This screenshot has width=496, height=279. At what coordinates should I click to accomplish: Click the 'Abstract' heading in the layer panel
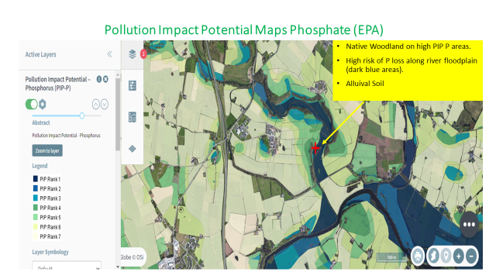coord(41,122)
